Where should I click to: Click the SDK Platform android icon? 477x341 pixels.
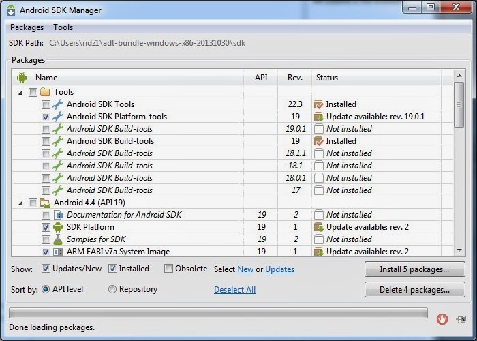58,227
